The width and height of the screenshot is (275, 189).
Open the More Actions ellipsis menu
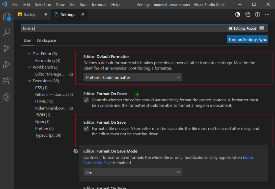267,14
